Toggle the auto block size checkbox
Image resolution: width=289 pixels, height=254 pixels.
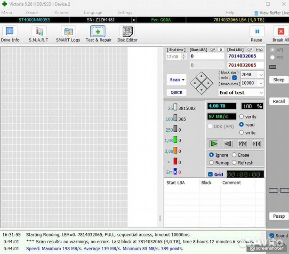click(x=234, y=78)
